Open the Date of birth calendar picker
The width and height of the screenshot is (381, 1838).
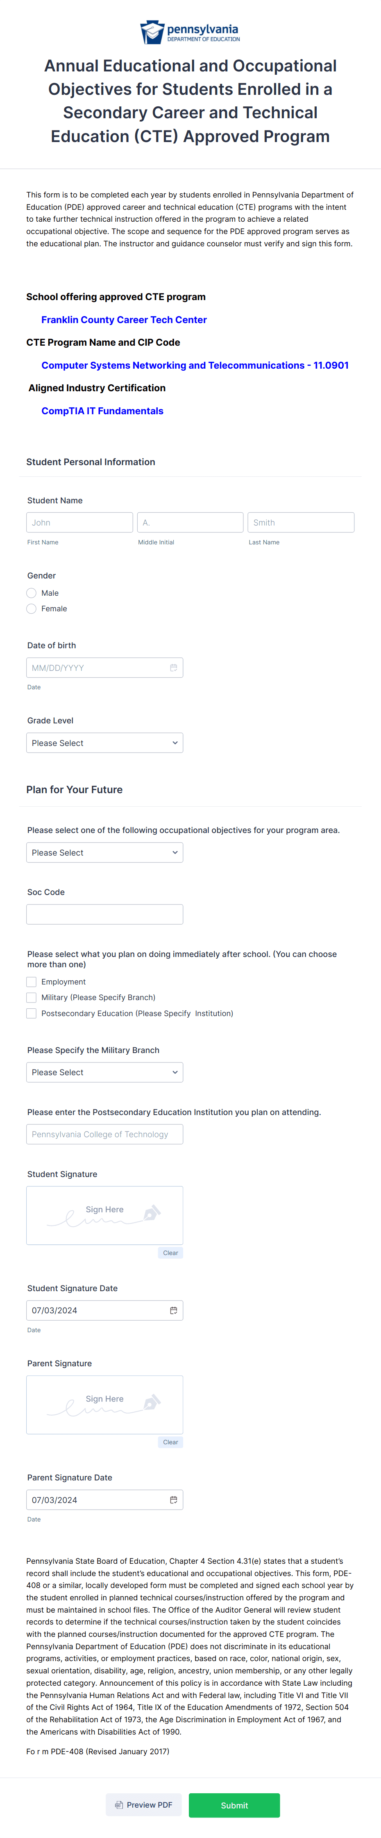click(x=173, y=668)
